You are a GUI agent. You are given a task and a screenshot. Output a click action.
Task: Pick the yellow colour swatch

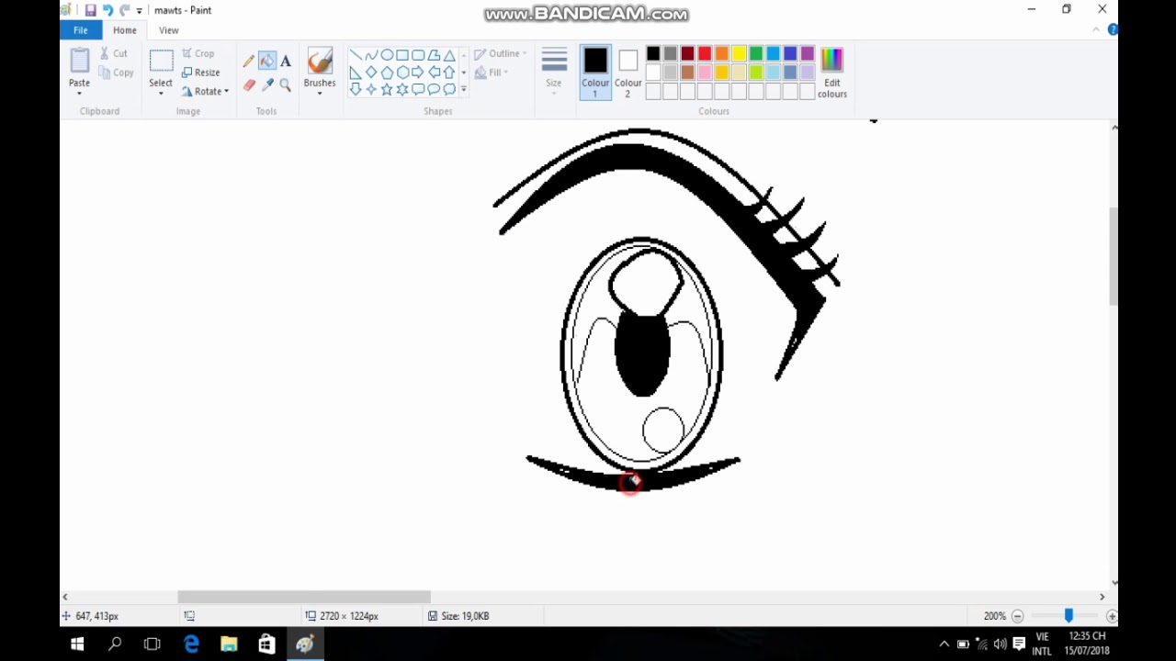(739, 54)
